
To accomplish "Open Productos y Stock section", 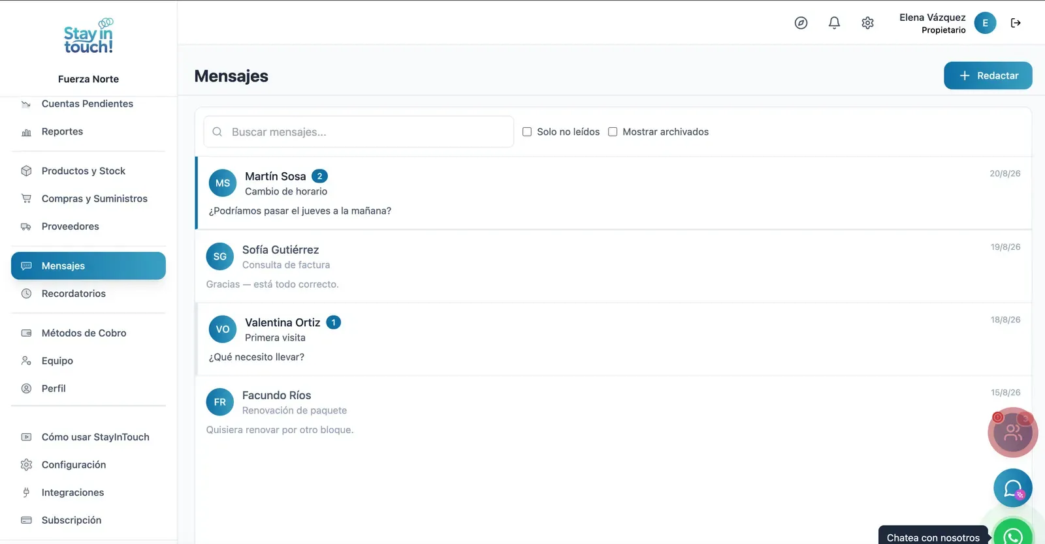I will [x=88, y=171].
